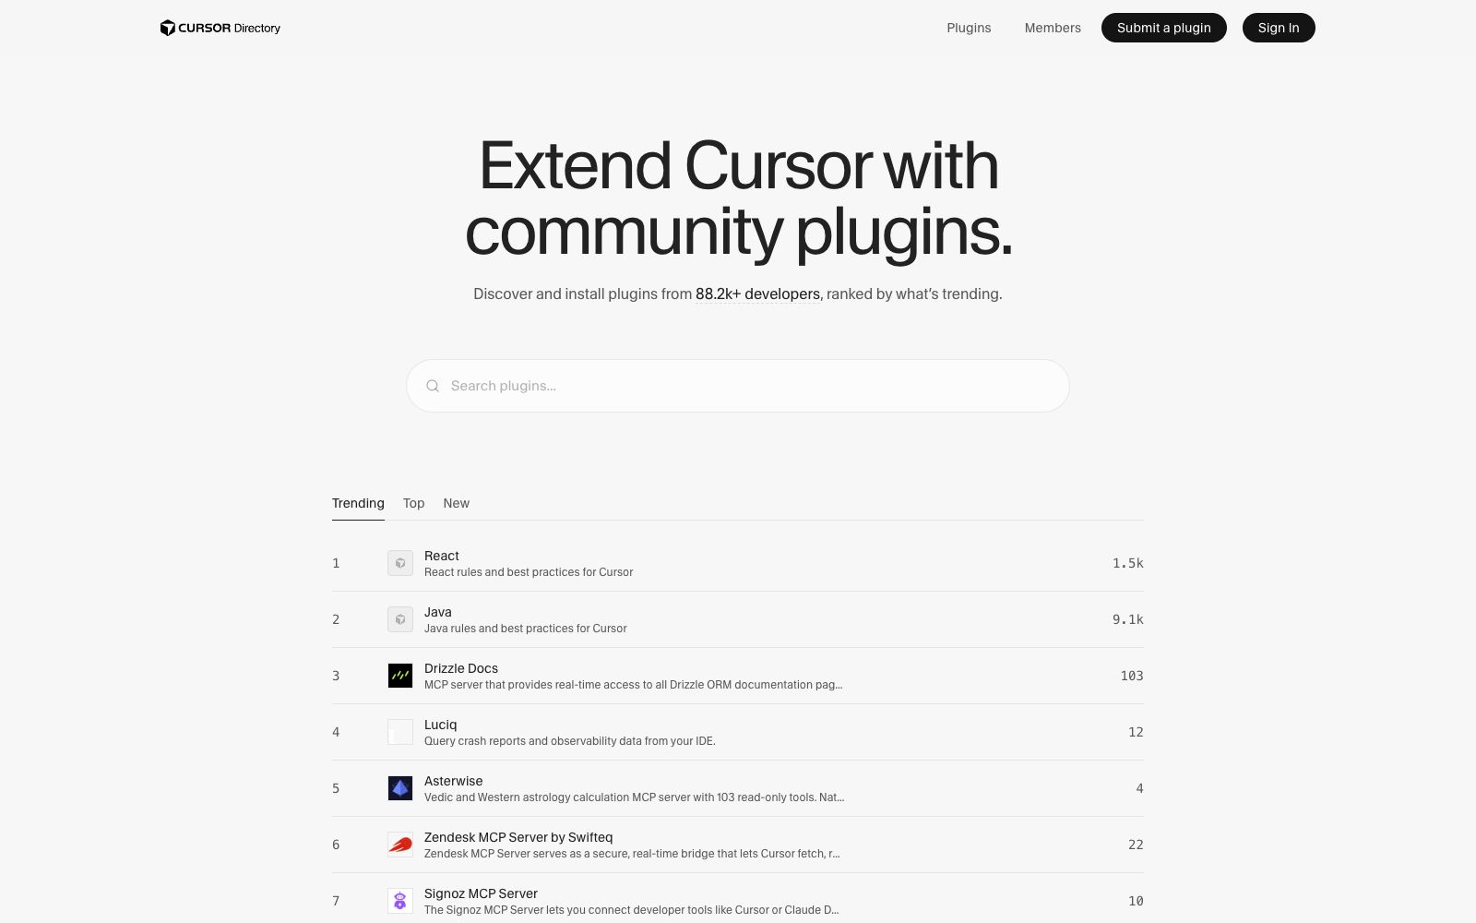Select 'React rules and best practices for Cursor'

(x=529, y=572)
